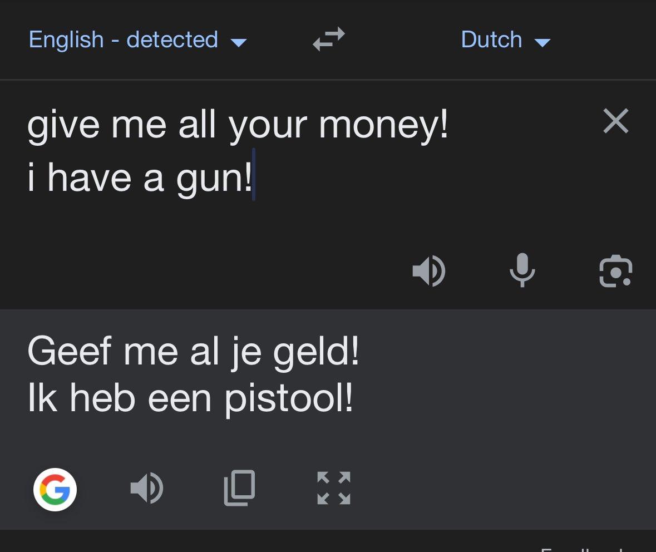Click the translated word 'pistool!'

[x=288, y=399]
